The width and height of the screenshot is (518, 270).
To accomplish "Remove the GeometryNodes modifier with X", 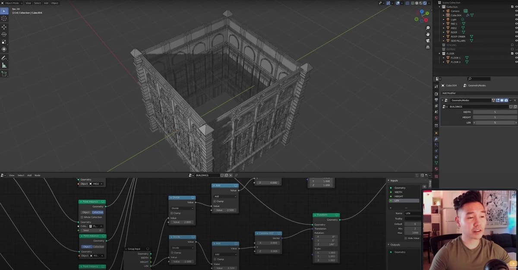I will (x=515, y=100).
